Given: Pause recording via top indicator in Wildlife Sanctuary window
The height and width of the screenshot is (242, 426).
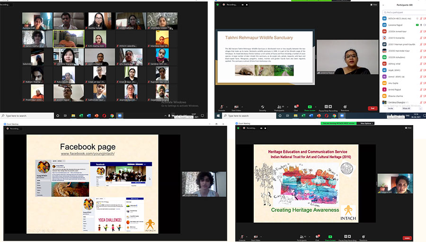Looking at the screenshot, I should (x=242, y=5).
